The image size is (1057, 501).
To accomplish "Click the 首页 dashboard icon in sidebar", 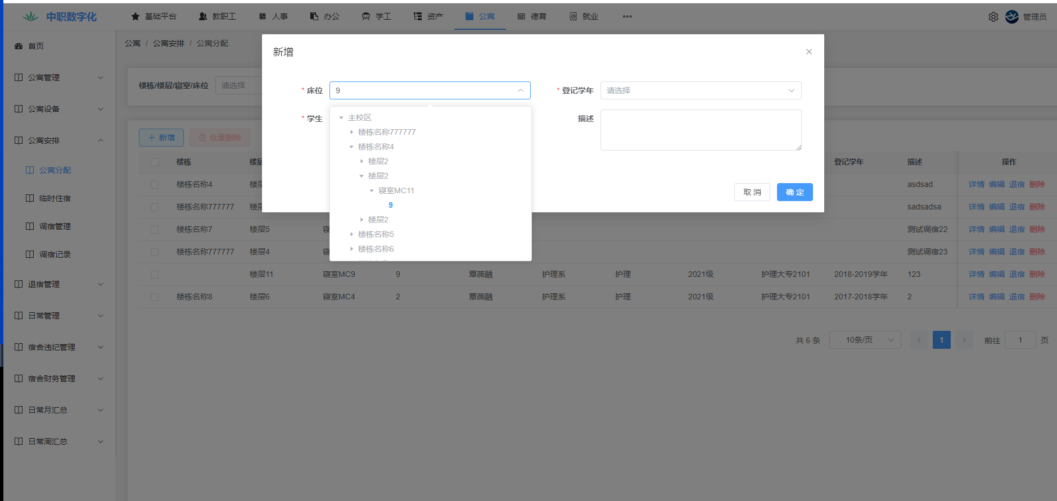I will click(19, 46).
